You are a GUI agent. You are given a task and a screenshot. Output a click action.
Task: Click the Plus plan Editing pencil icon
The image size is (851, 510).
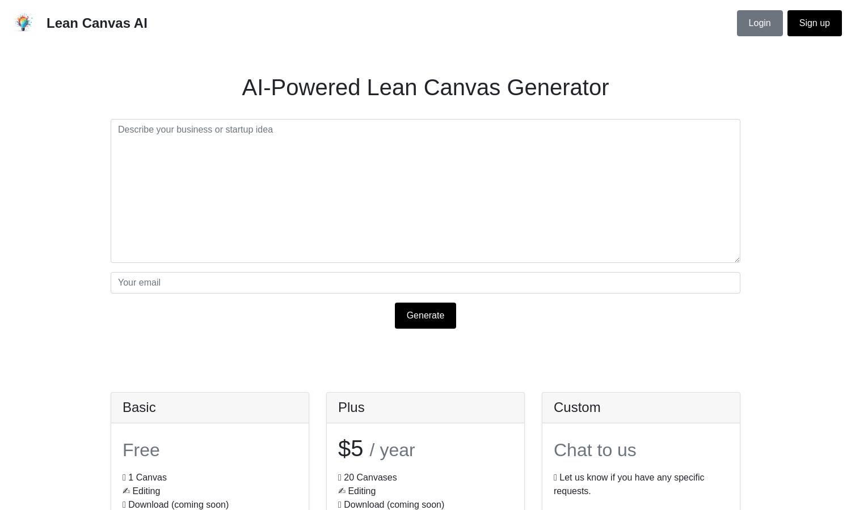coord(342,491)
